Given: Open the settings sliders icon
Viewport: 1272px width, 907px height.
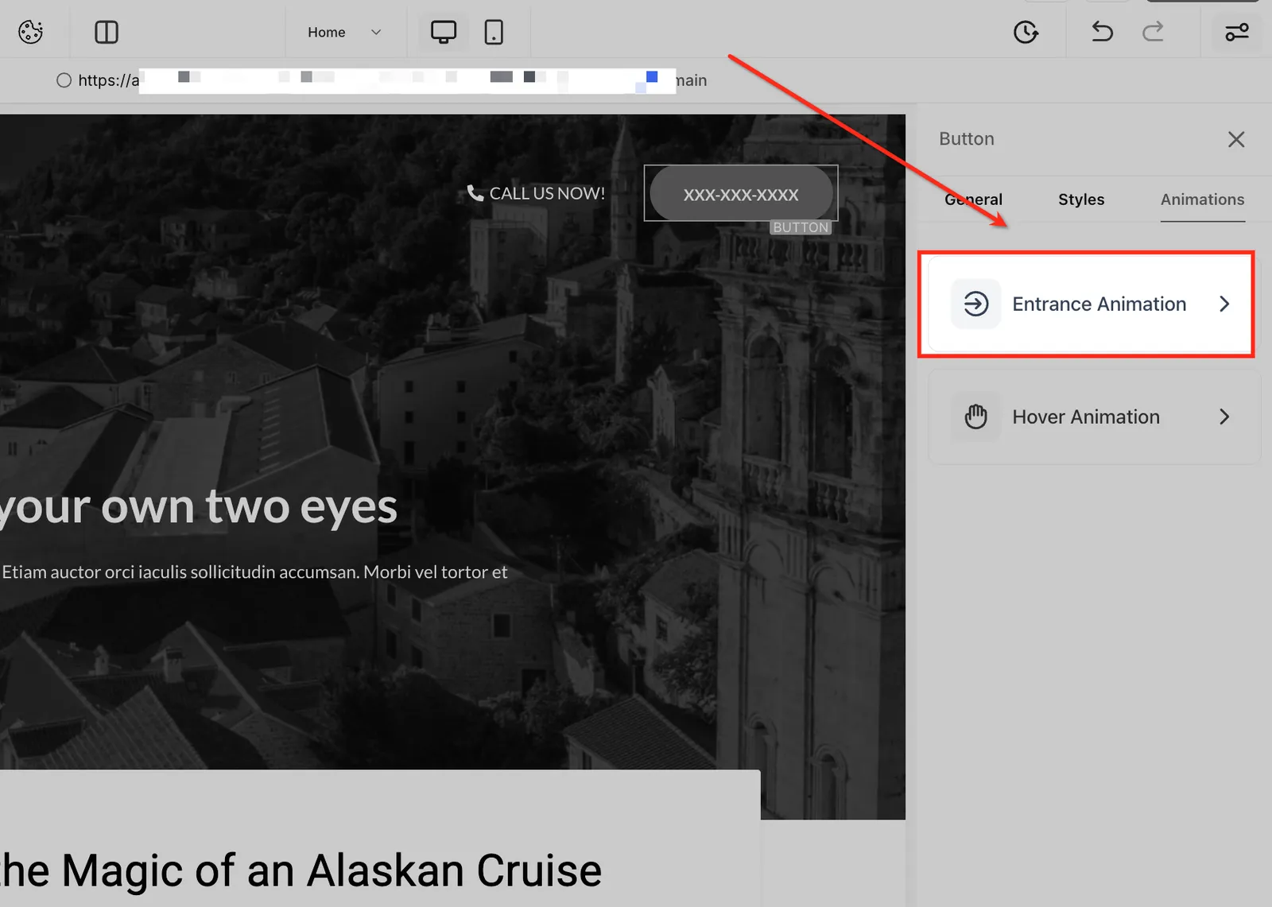Looking at the screenshot, I should point(1236,32).
